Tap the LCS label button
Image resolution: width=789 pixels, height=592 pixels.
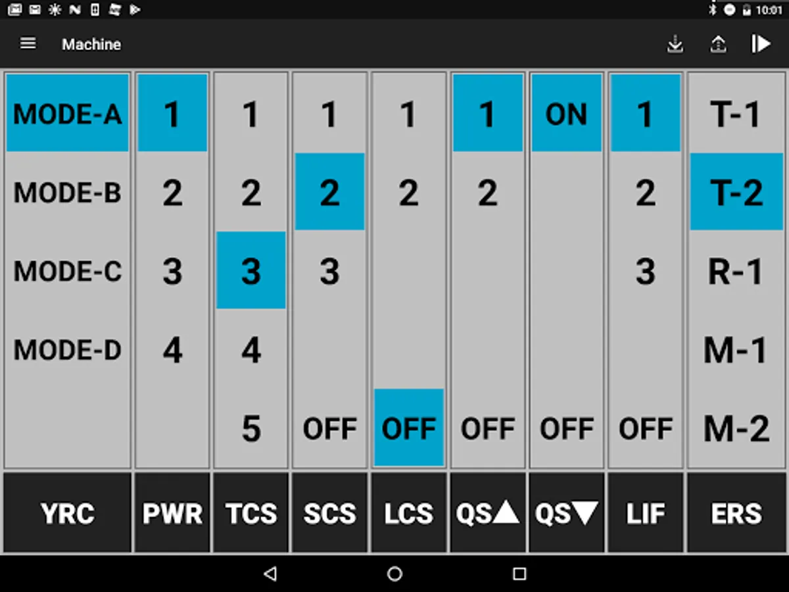(x=408, y=513)
